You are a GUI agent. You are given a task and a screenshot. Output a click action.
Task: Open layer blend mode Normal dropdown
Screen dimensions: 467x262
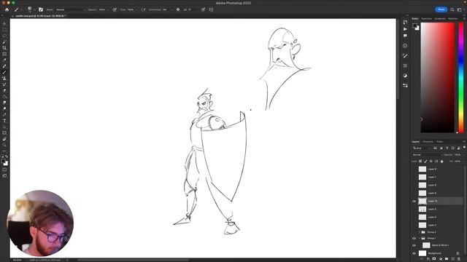(x=427, y=155)
